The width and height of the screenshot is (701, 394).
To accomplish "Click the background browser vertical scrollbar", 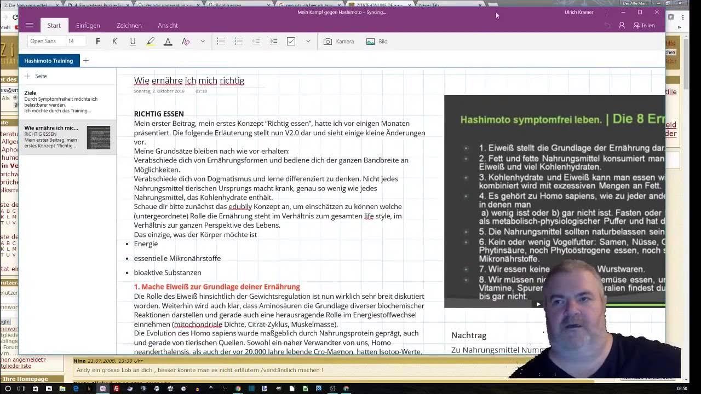I will (686, 208).
